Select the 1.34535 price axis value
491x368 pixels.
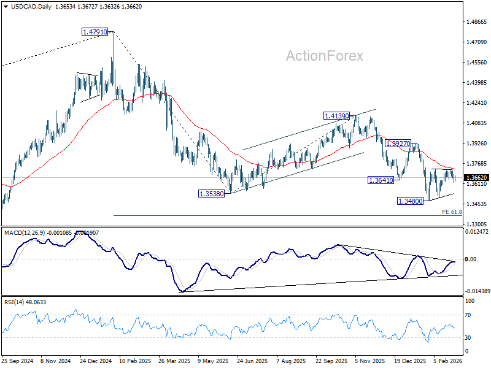[477, 204]
